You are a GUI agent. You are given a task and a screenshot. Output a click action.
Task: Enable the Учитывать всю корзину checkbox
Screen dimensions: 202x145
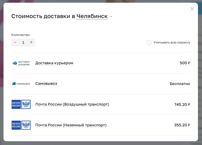149,43
